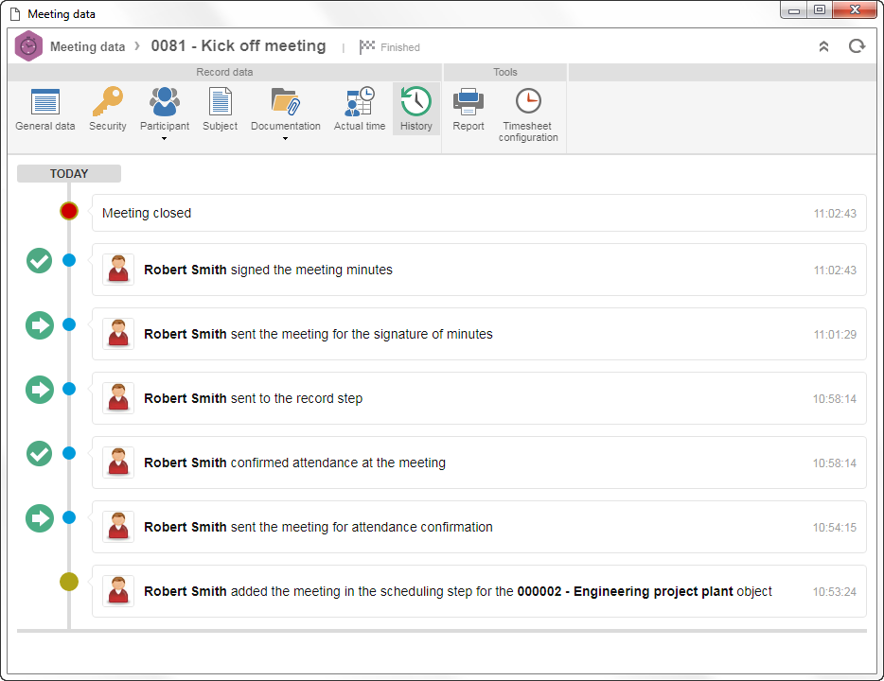Open the Actual time section
The image size is (884, 681).
(360, 111)
